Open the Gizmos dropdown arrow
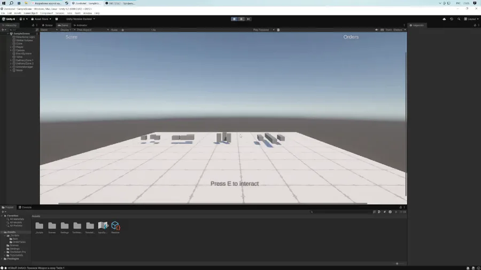Screen dimensions: 481x270 coord(405,30)
